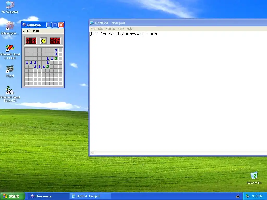Open the Format menu in Notepad
The image size is (267, 200).
pyautogui.click(x=110, y=29)
